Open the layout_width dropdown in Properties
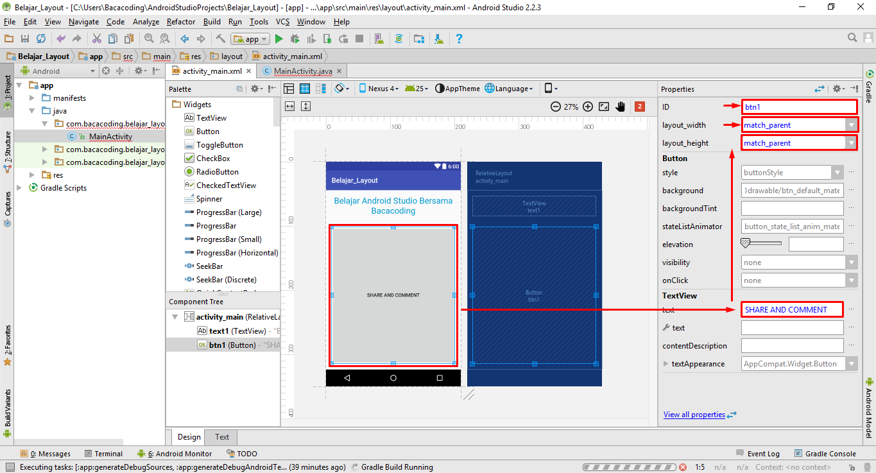 tap(852, 125)
